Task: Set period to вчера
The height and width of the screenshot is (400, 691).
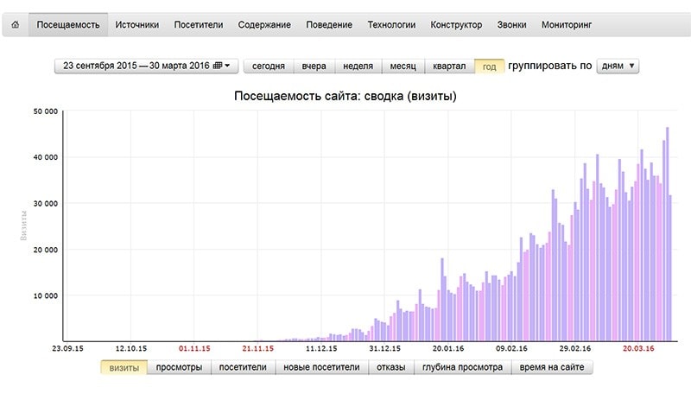Action: 314,67
